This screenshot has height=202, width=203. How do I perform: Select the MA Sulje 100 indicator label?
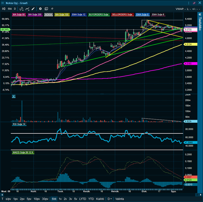click(x=62, y=15)
